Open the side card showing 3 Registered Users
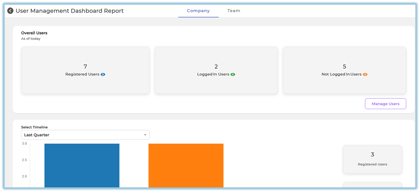 tap(372, 159)
